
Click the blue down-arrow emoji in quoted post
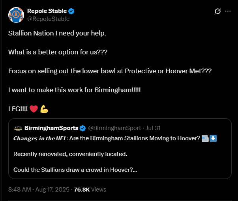pyautogui.click(x=213, y=138)
